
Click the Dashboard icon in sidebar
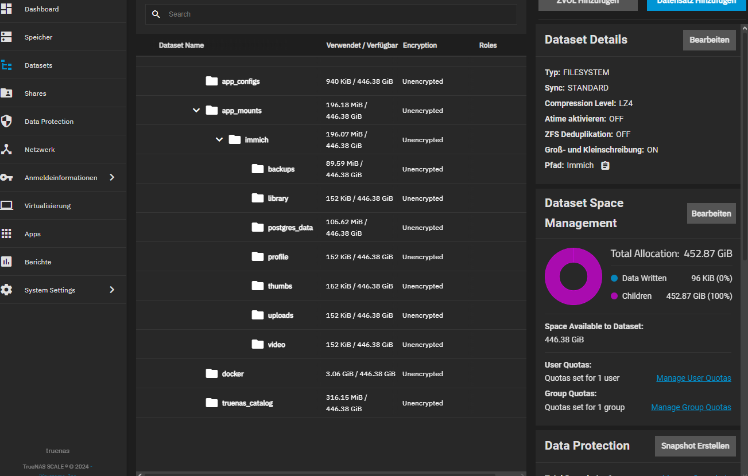click(6, 9)
